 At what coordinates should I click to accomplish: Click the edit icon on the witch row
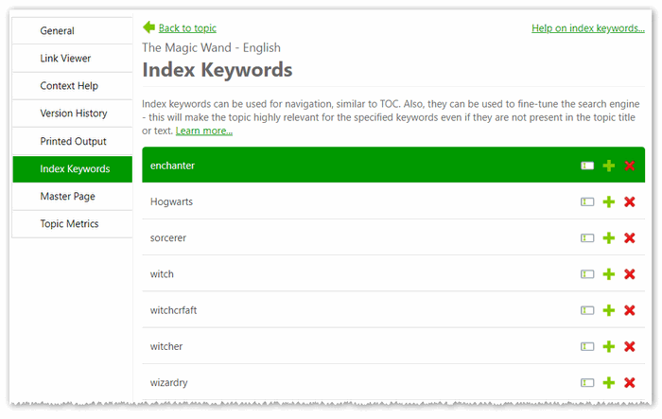pos(587,274)
